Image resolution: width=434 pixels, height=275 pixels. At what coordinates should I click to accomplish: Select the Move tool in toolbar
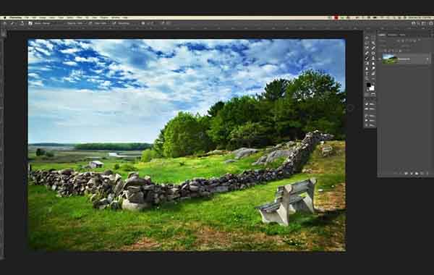click(x=367, y=38)
